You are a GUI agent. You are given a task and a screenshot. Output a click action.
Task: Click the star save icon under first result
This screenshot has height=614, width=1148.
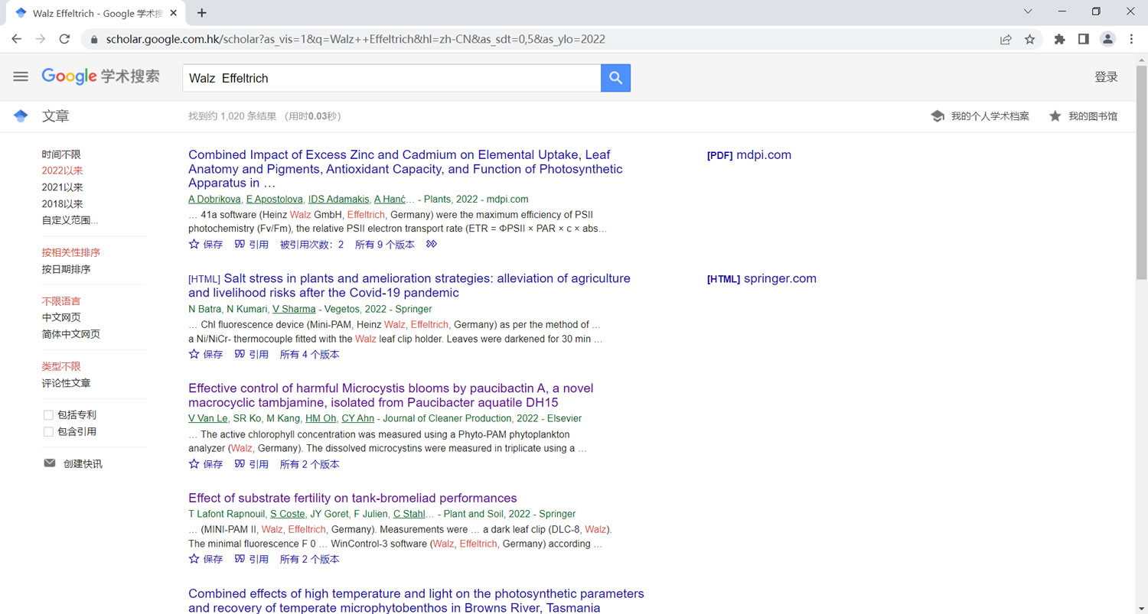(x=194, y=245)
